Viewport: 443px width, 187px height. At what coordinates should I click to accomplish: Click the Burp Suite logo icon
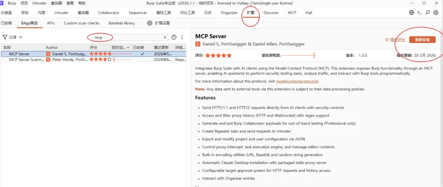click(1, 3)
